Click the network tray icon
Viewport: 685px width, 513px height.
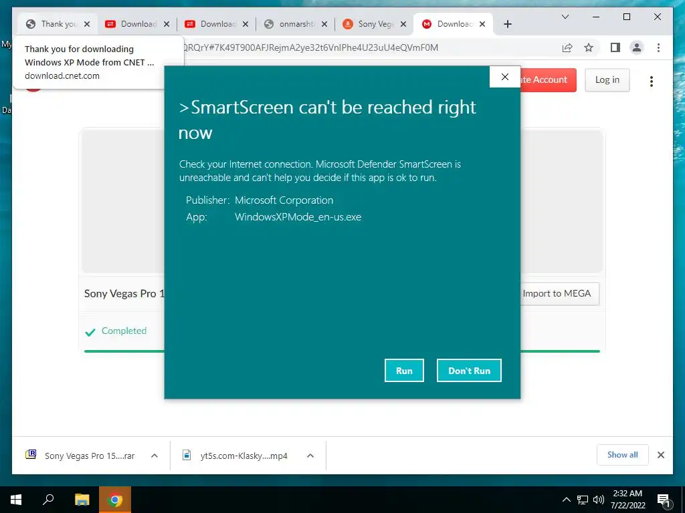[583, 500]
